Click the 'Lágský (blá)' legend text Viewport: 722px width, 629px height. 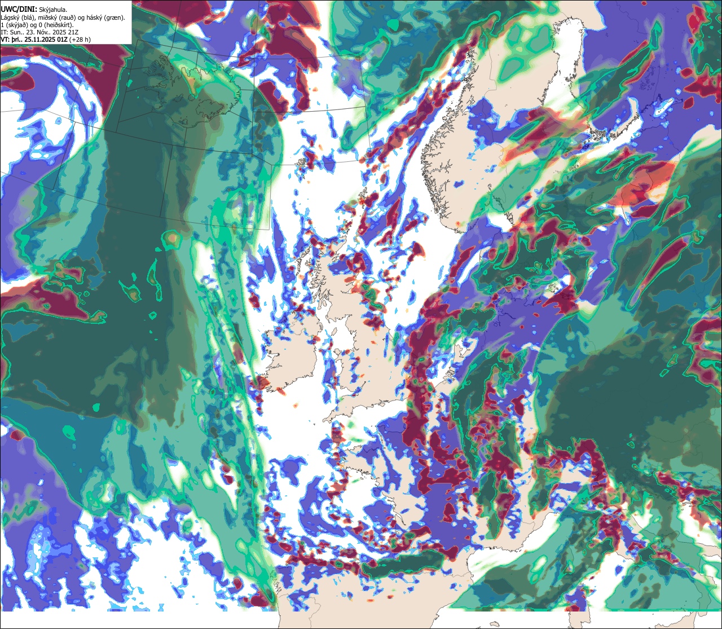click(17, 17)
